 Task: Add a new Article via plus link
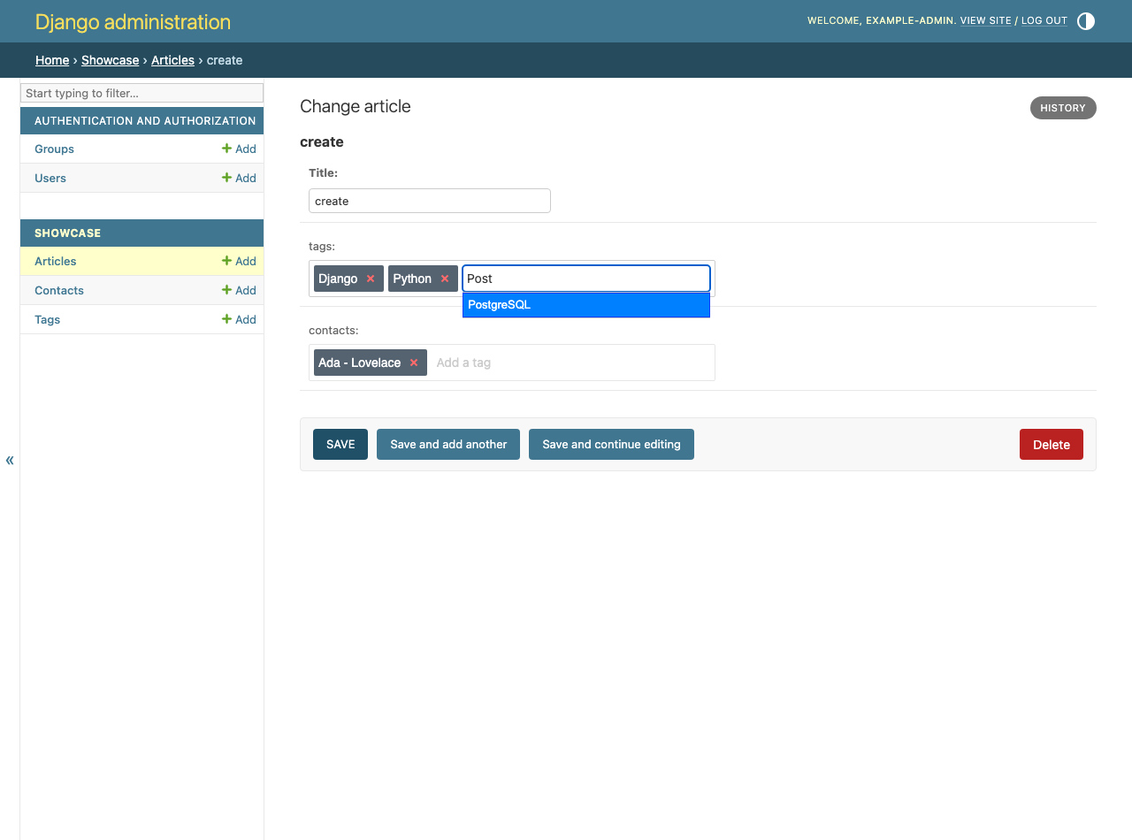click(x=239, y=261)
